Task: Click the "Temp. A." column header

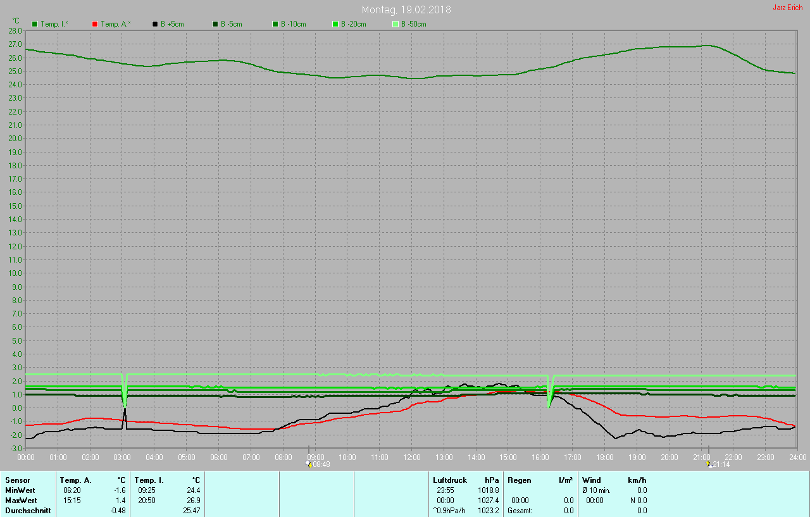Action: [x=75, y=480]
